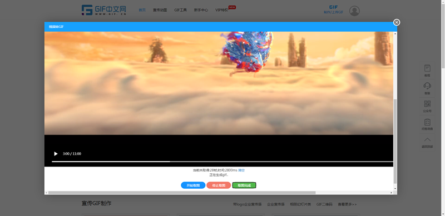Click the GIF二维码 link
The height and width of the screenshot is (216, 445).
tap(324, 204)
